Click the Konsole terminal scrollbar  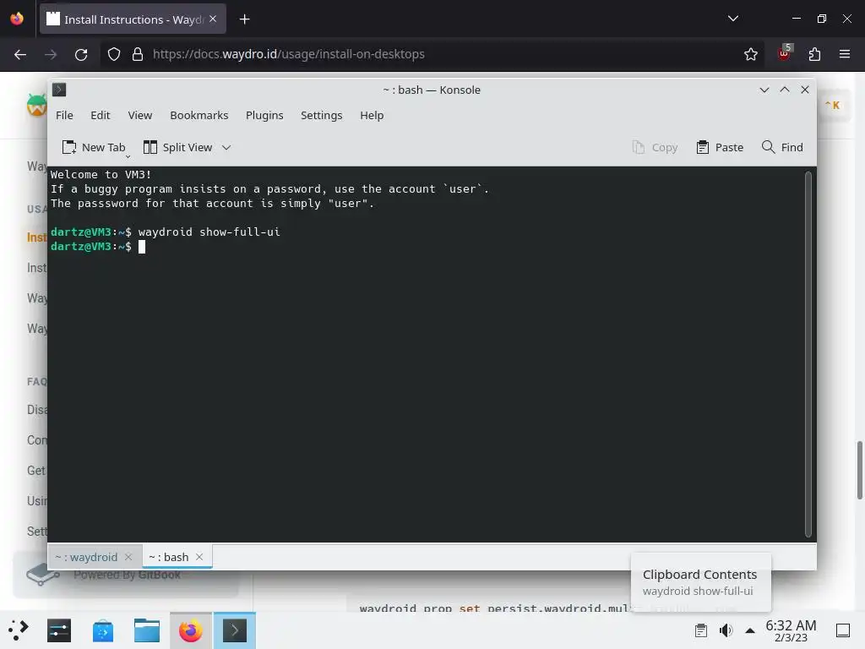tap(808, 354)
